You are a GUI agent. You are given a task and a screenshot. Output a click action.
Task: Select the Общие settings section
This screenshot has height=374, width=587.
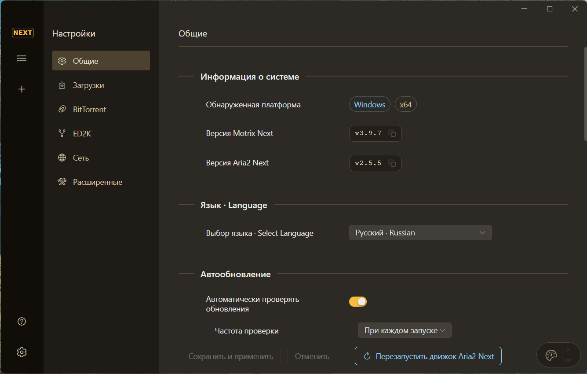click(101, 61)
